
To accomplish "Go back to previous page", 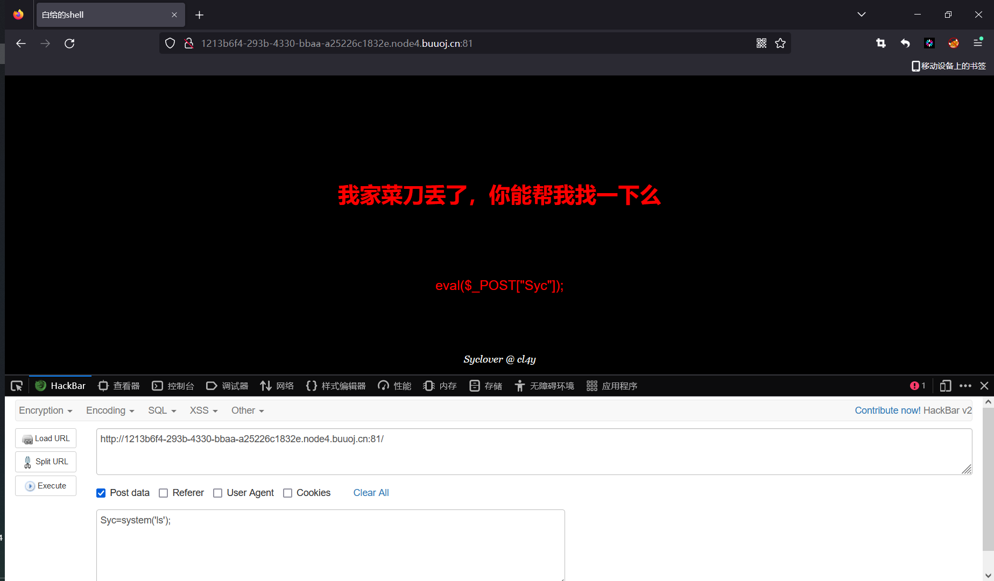I will 21,44.
